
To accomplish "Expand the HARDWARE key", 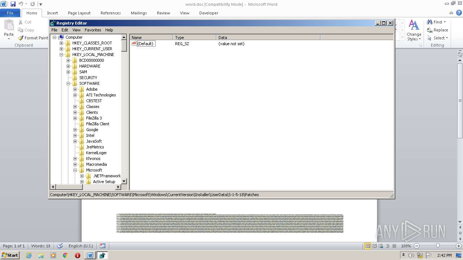I will pos(68,66).
